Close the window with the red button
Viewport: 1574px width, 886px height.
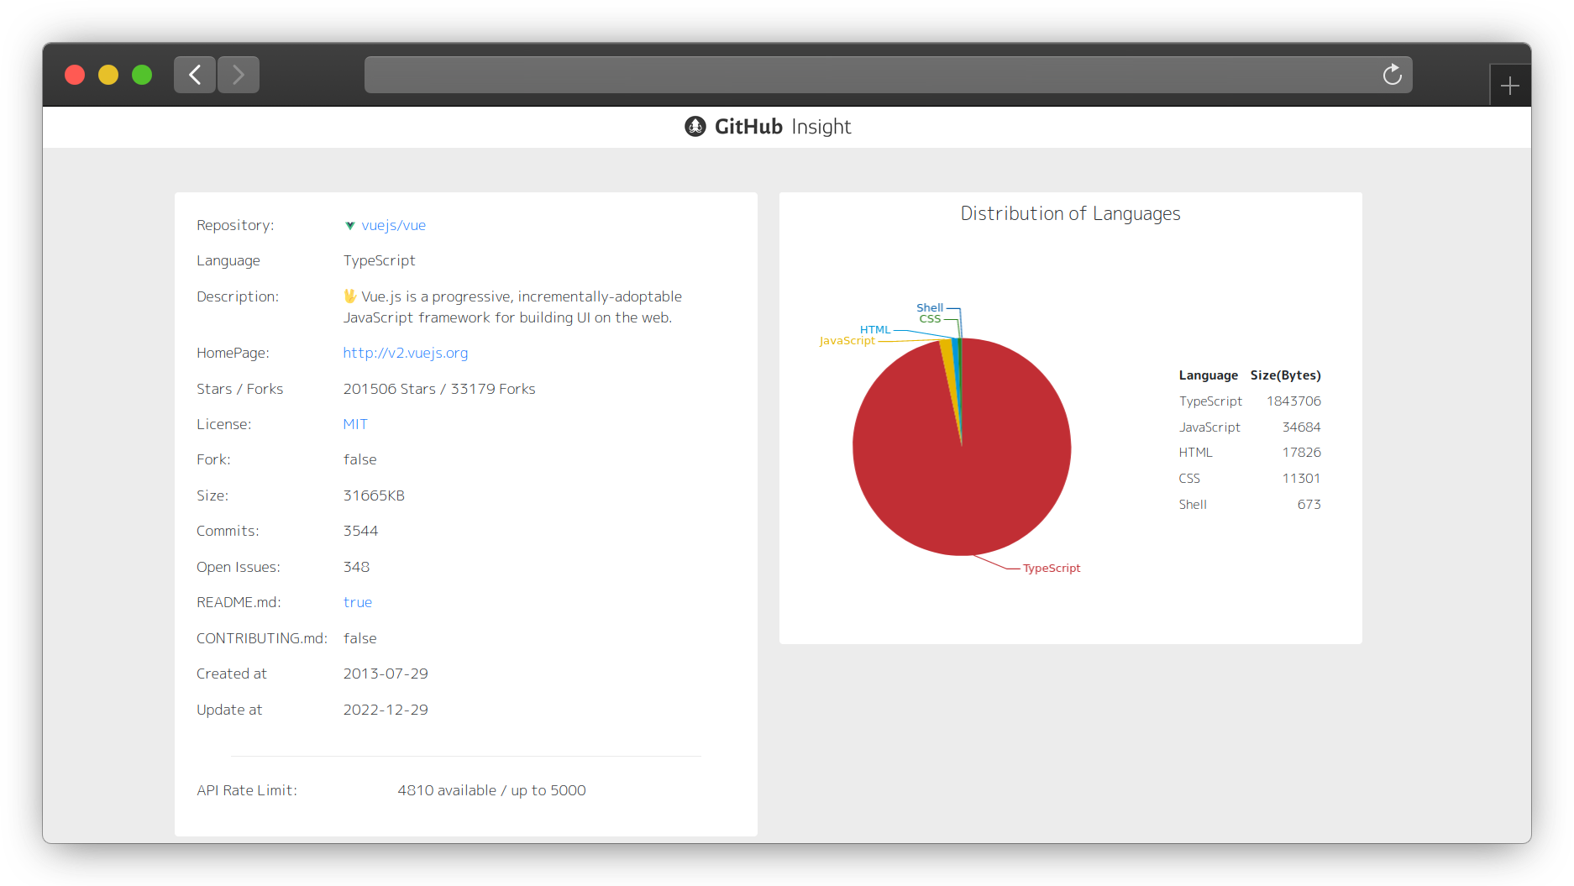tap(75, 75)
